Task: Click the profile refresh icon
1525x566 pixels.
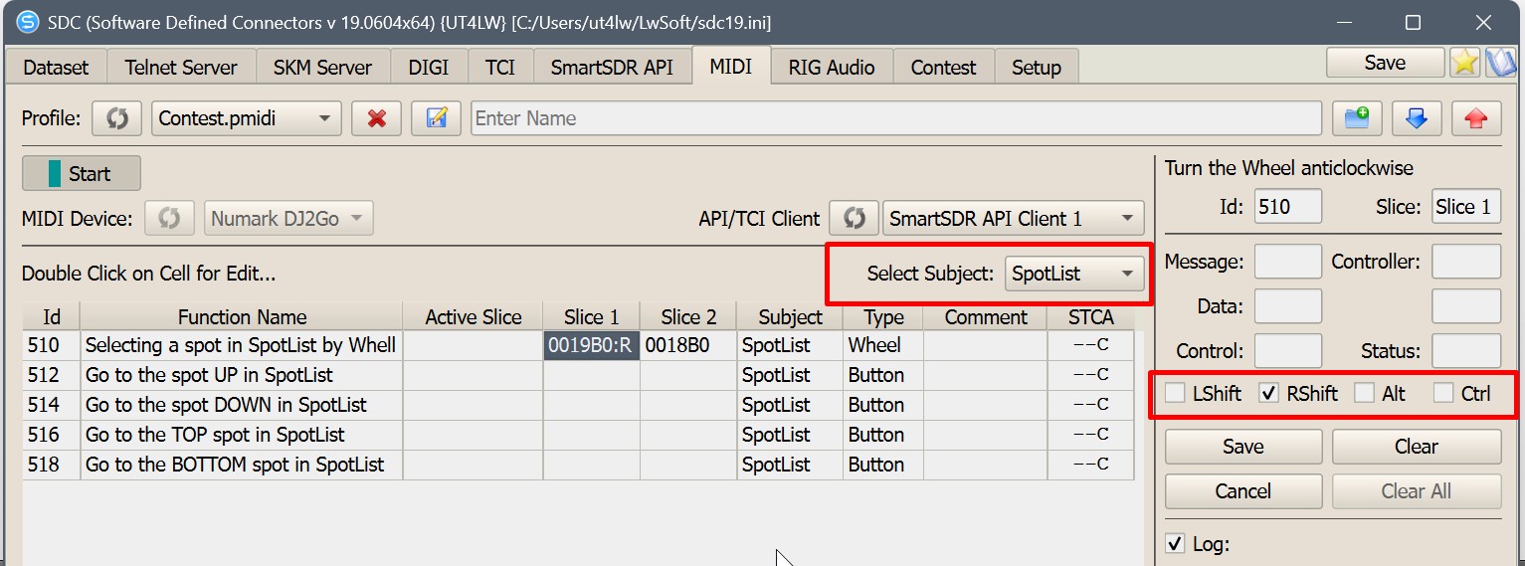Action: (x=117, y=118)
